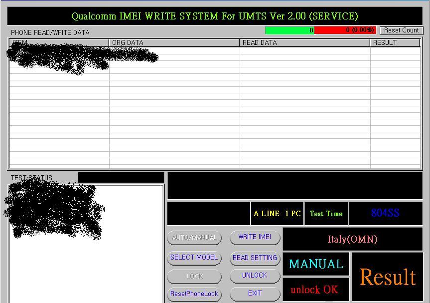Toggle the AUTO/MANUAL mode button
Screen dimensions: 430x303
click(x=194, y=238)
